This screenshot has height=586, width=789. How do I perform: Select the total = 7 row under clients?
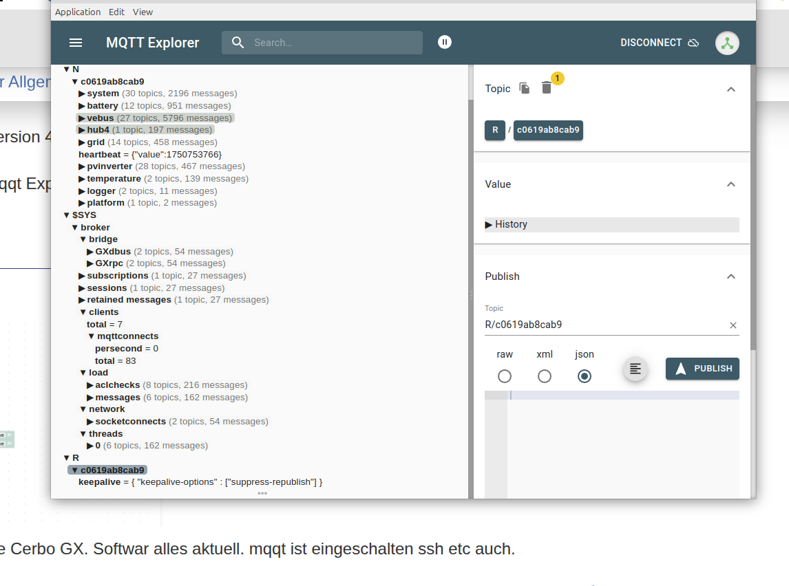(105, 325)
